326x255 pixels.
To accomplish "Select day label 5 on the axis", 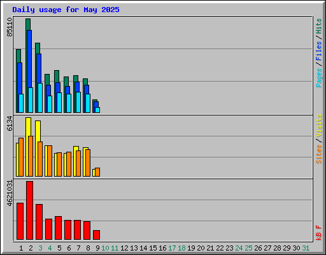I will (59, 248).
